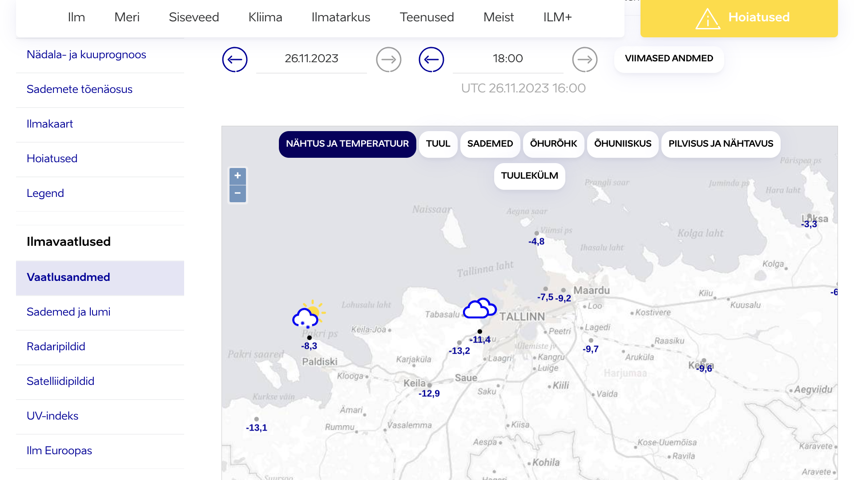The image size is (854, 480).
Task: Click the cloudy icon over Tallinn
Action: click(479, 308)
